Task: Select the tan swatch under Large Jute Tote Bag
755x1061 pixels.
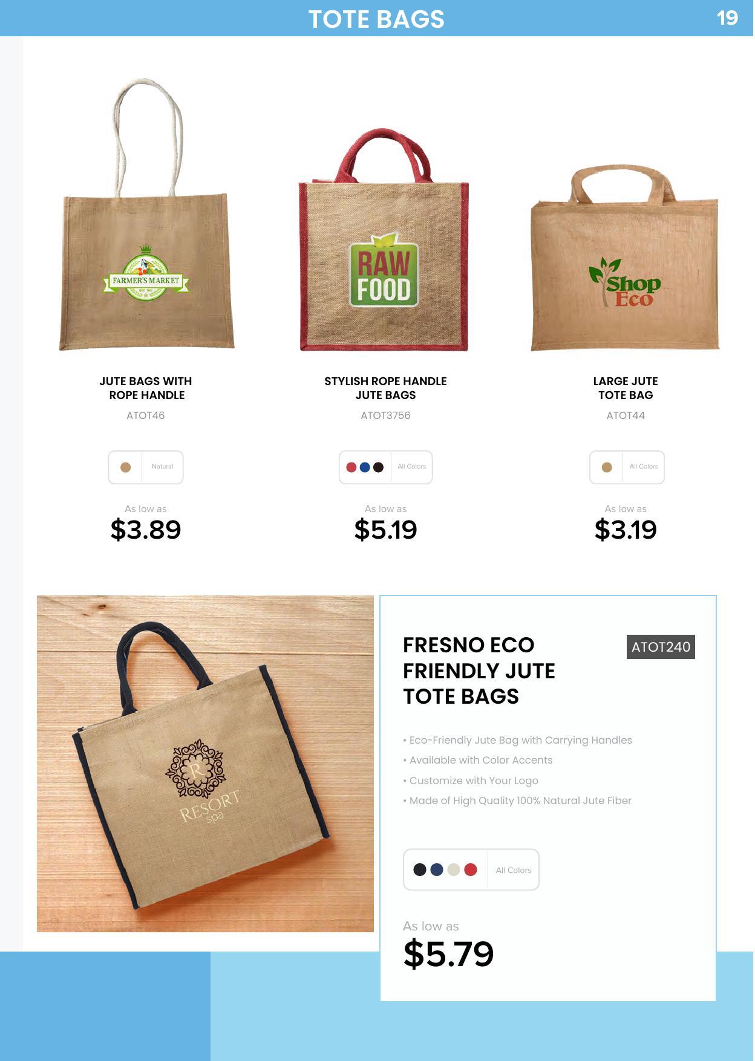Action: (607, 467)
